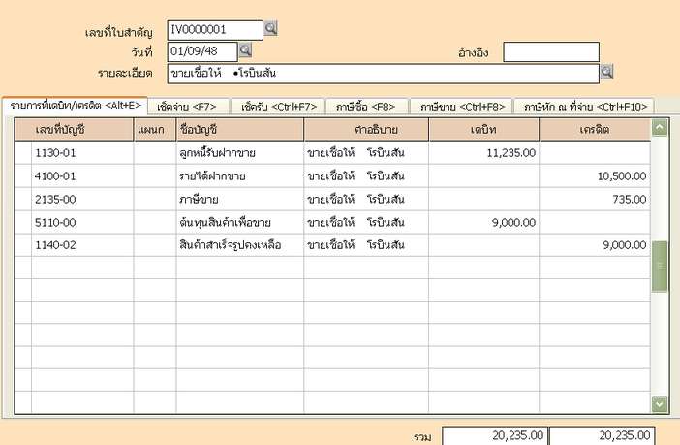Open the เช็ครับ <Ctrl+F7> tab
The image size is (680, 445).
click(278, 106)
